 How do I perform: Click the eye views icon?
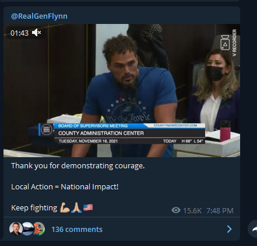coord(176,210)
